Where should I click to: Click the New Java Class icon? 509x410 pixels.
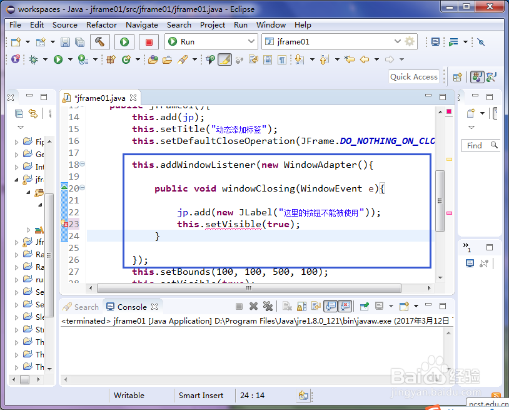tap(126, 59)
